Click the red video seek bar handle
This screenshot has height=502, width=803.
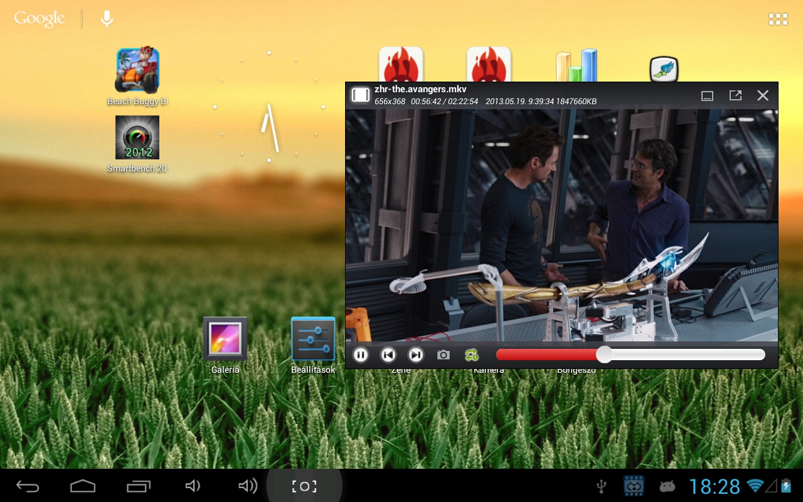pyautogui.click(x=604, y=355)
